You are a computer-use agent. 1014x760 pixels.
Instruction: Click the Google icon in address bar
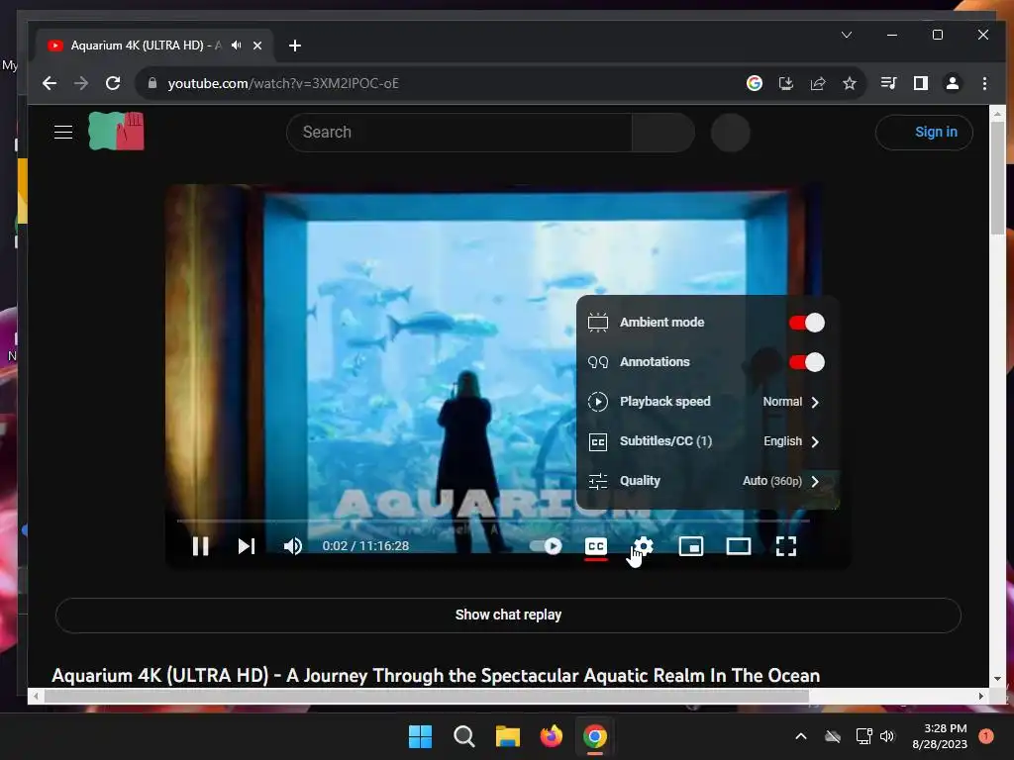point(754,83)
